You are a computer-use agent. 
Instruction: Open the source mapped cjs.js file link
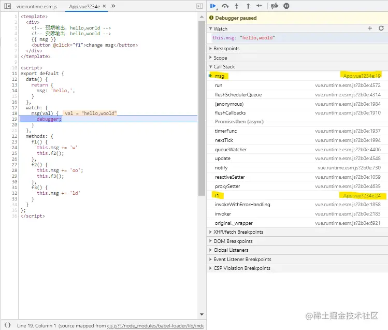(x=155, y=325)
